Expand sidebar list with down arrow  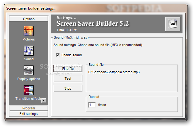point(44,100)
